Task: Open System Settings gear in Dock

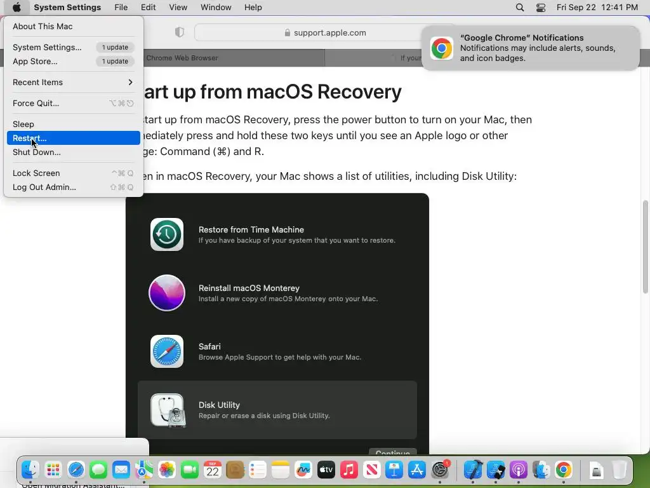Action: click(440, 470)
